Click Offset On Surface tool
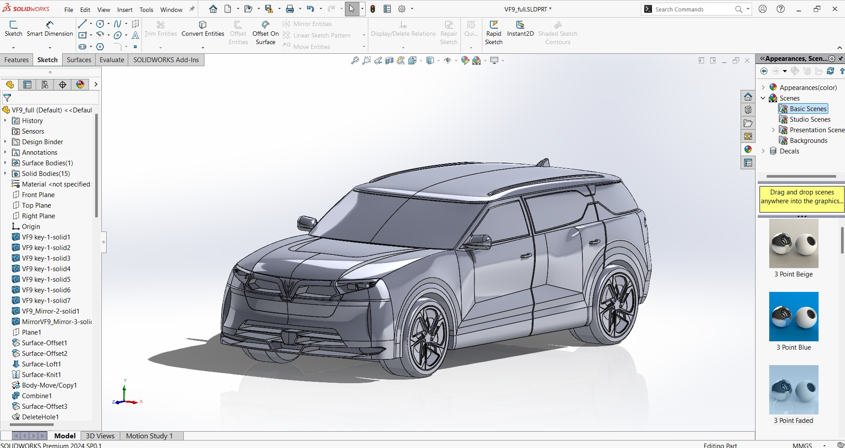 265,33
